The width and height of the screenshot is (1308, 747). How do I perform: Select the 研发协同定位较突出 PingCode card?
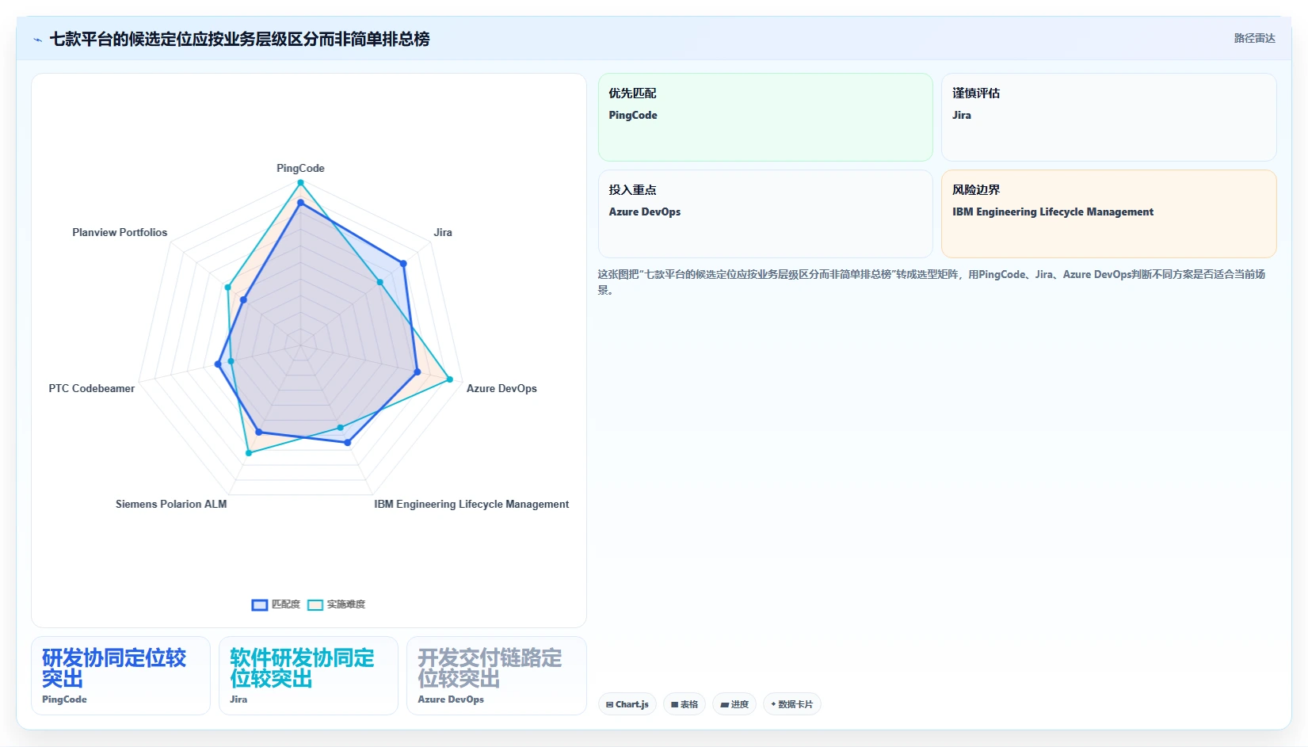120,676
